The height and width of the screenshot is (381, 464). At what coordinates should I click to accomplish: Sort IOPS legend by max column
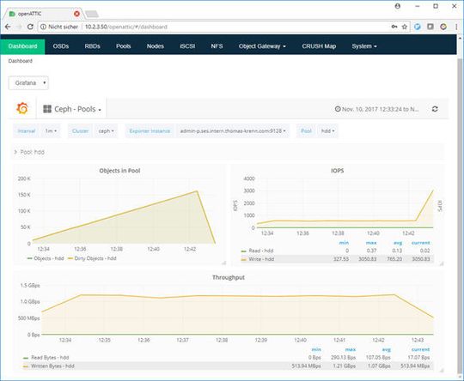coord(371,243)
